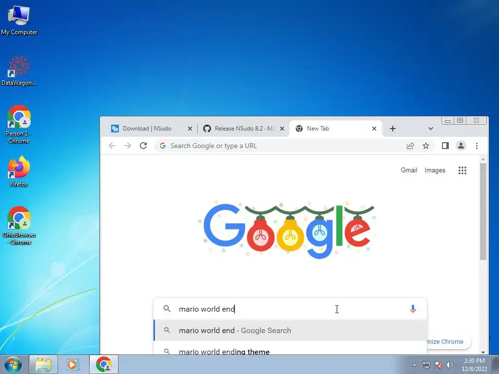
Task: Click the Google holiday doodle logo
Action: [x=288, y=230]
